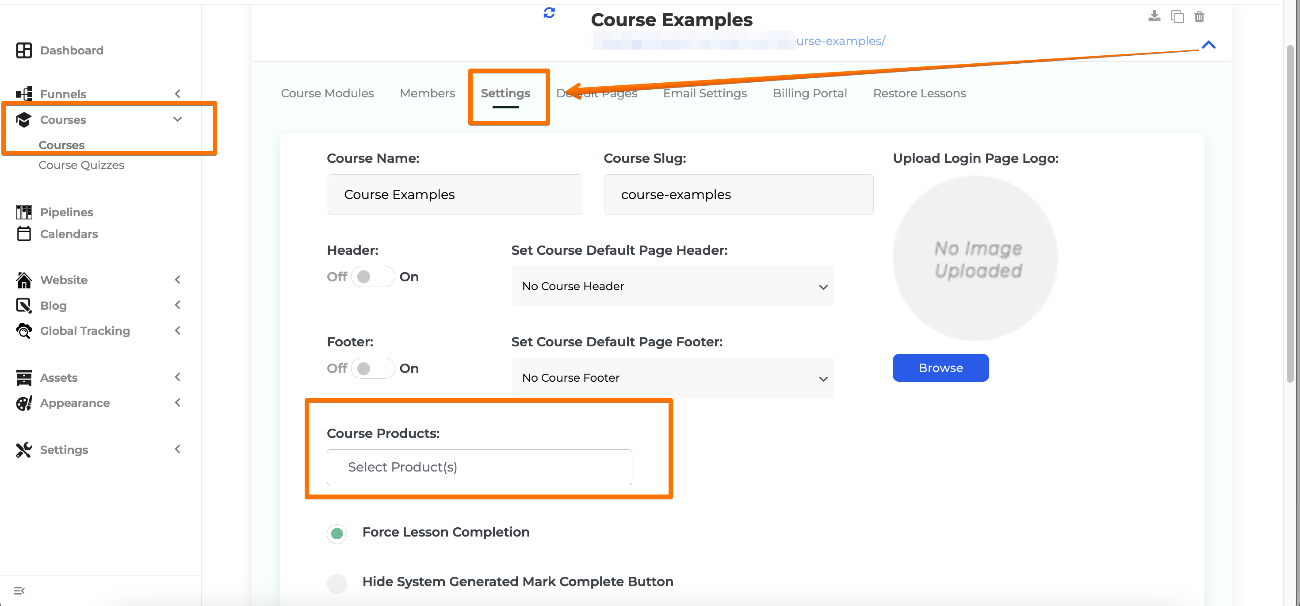Click the Pipelines icon in sidebar
The image size is (1300, 606).
pos(23,211)
